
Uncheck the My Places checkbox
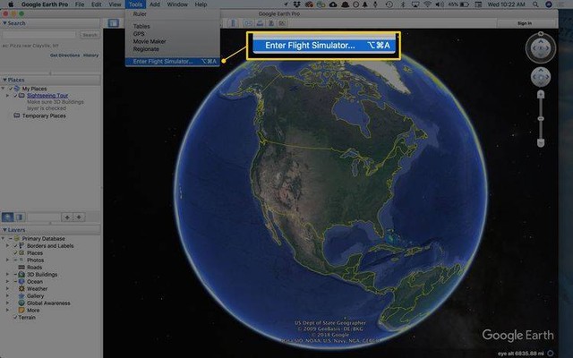[11, 89]
